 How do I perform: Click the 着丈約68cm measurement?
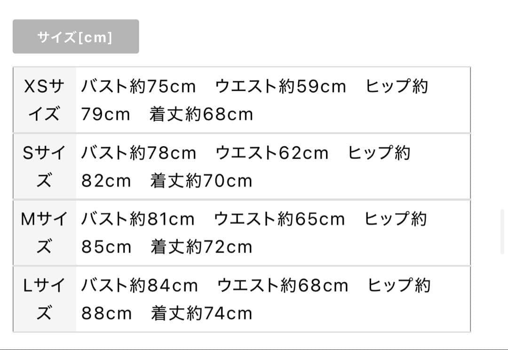[x=201, y=114]
